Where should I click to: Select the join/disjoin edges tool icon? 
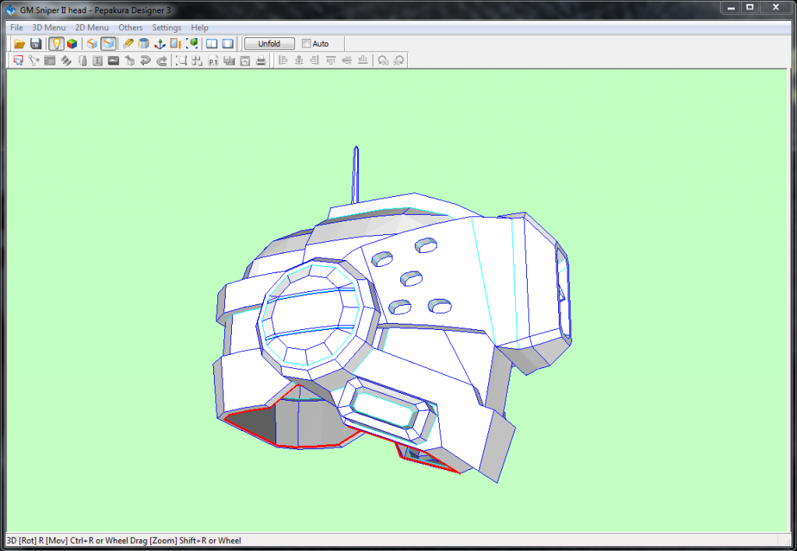coord(34,61)
